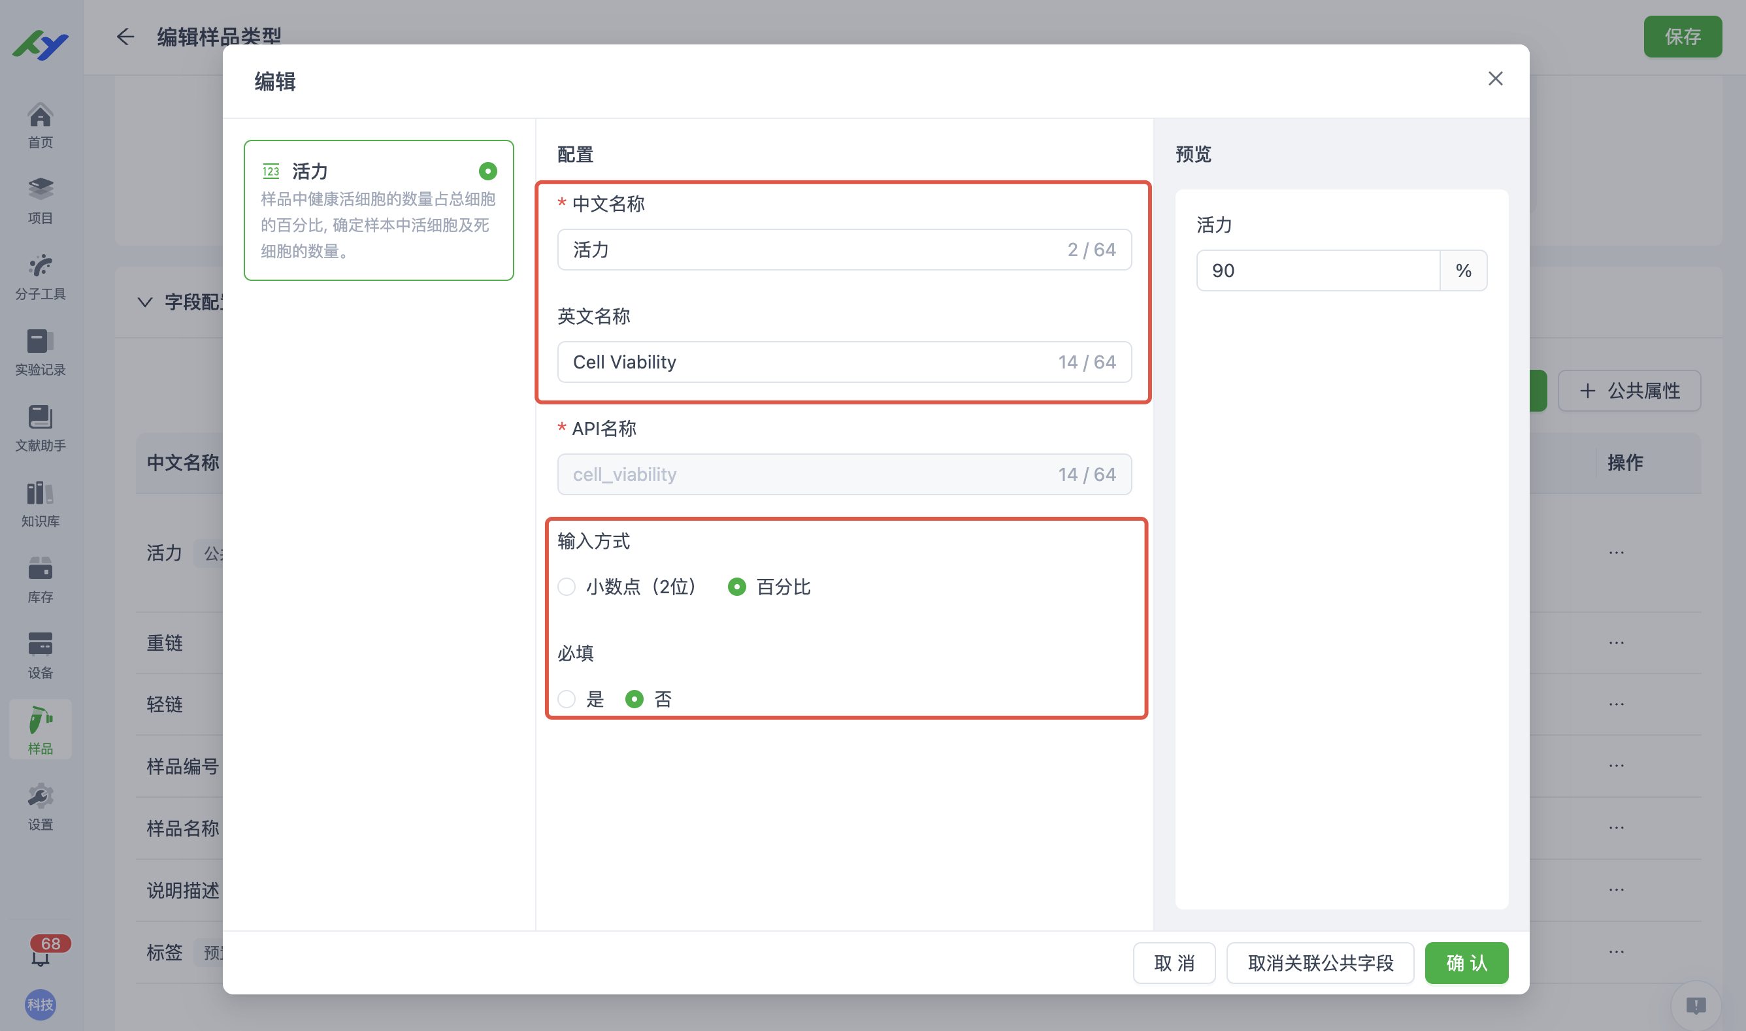Select 小数点（2位）input mode
Image resolution: width=1746 pixels, height=1031 pixels.
tap(567, 587)
